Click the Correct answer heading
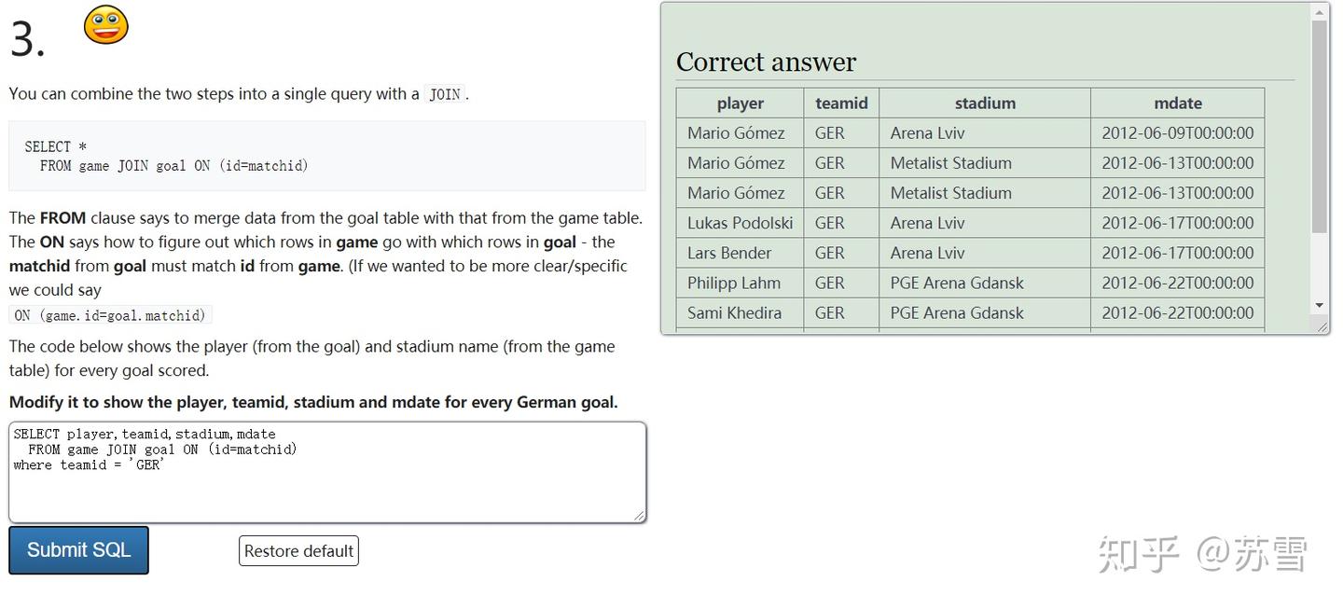This screenshot has height=609, width=1343. pyautogui.click(x=766, y=62)
